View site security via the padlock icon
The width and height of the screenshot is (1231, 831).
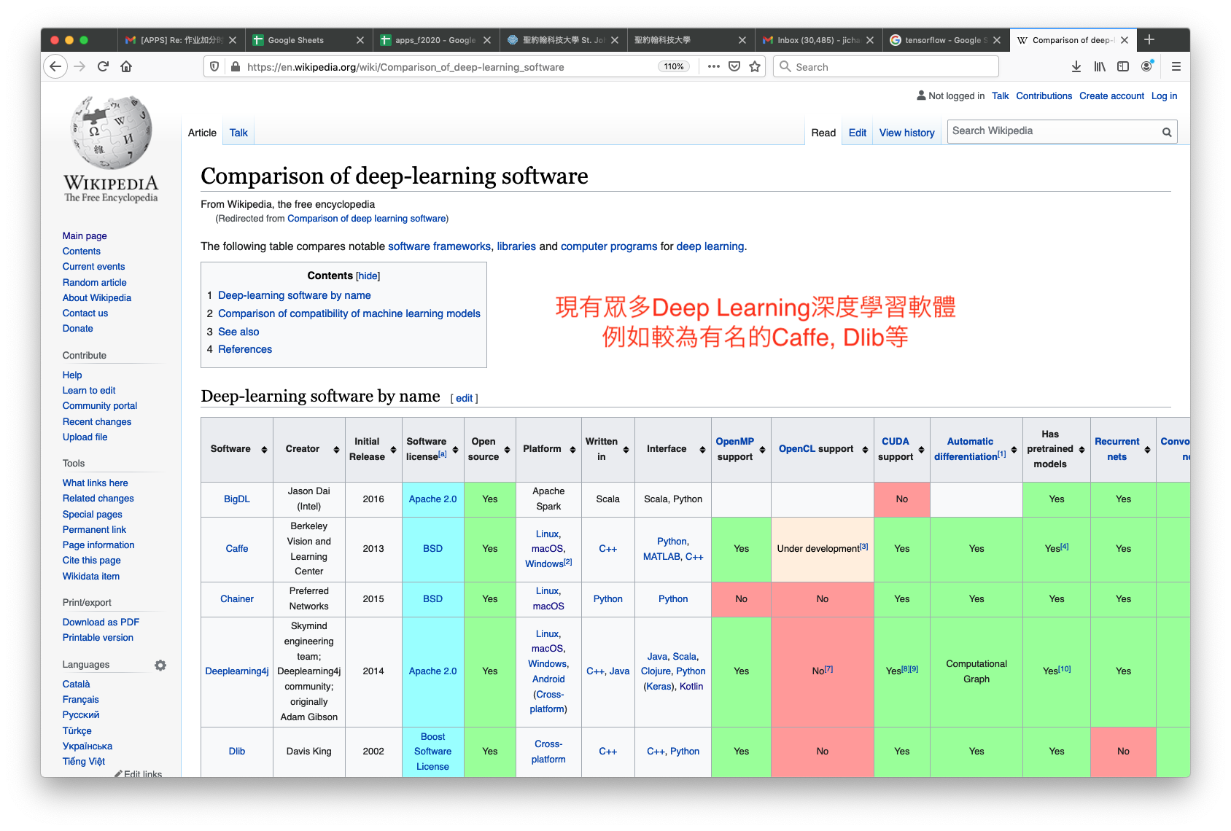[236, 66]
